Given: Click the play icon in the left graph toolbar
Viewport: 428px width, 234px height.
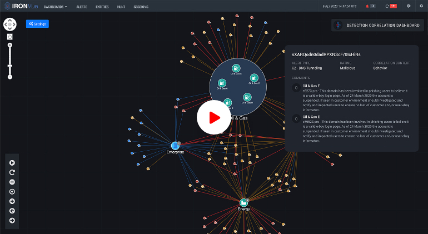Looking at the screenshot, I should coord(12,163).
